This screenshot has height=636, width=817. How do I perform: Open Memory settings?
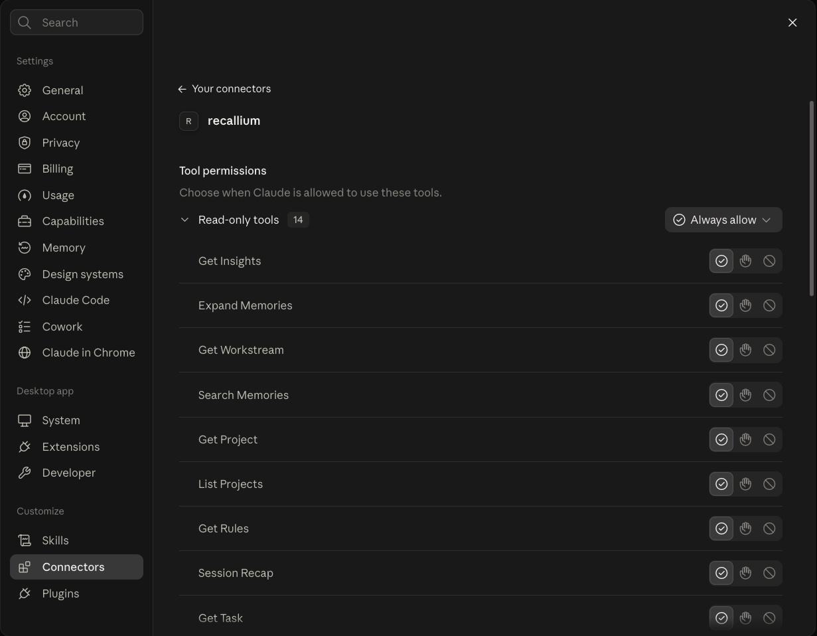pyautogui.click(x=76, y=248)
